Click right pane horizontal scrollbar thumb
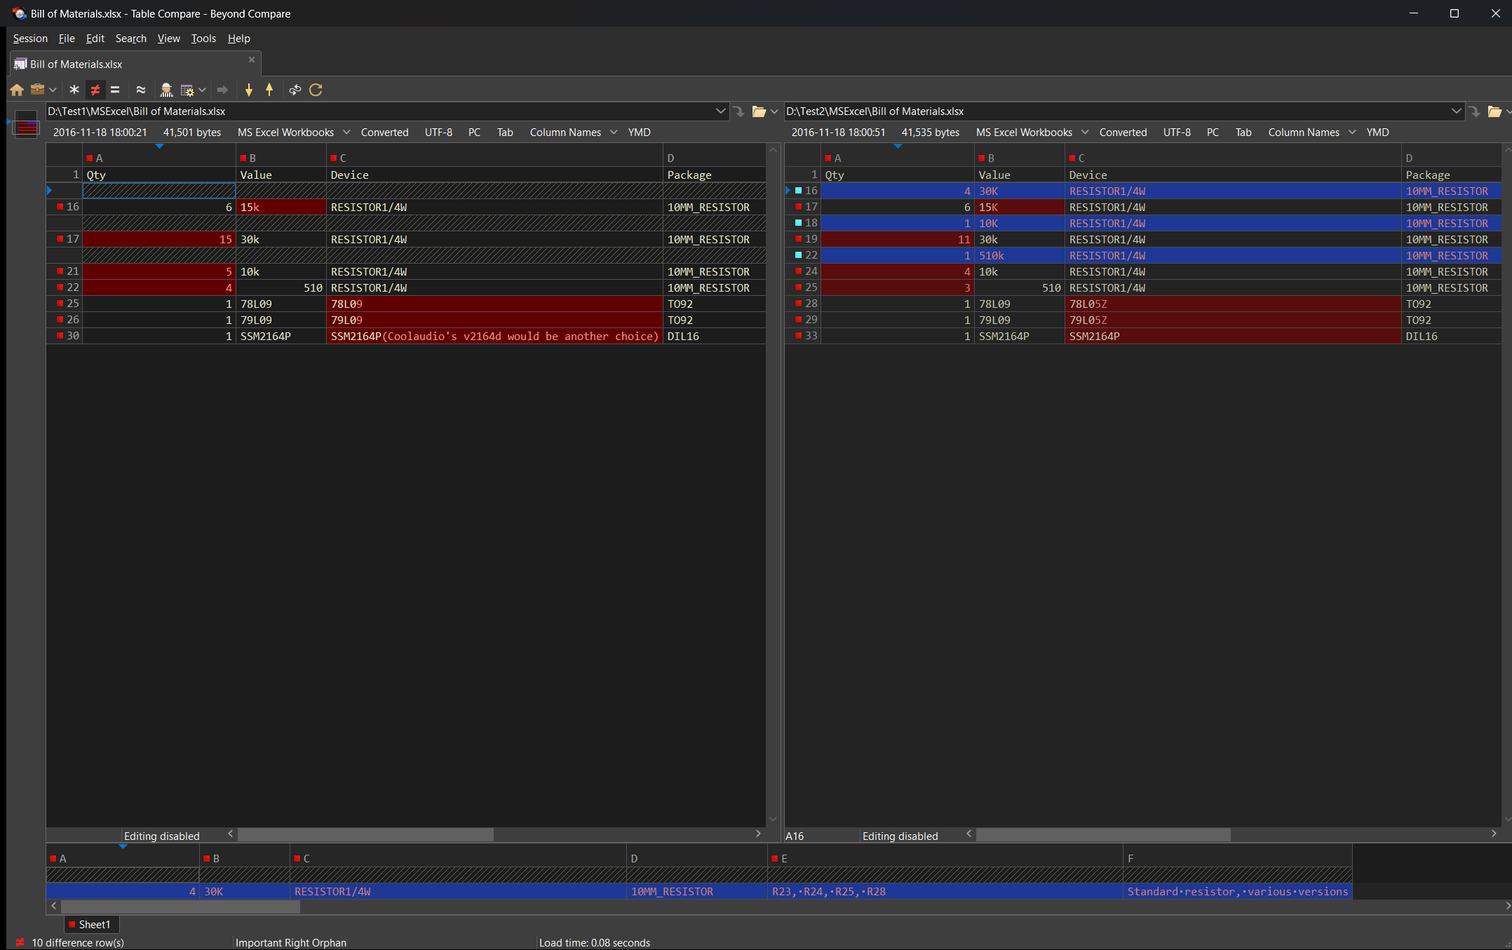Image resolution: width=1512 pixels, height=950 pixels. point(1103,835)
